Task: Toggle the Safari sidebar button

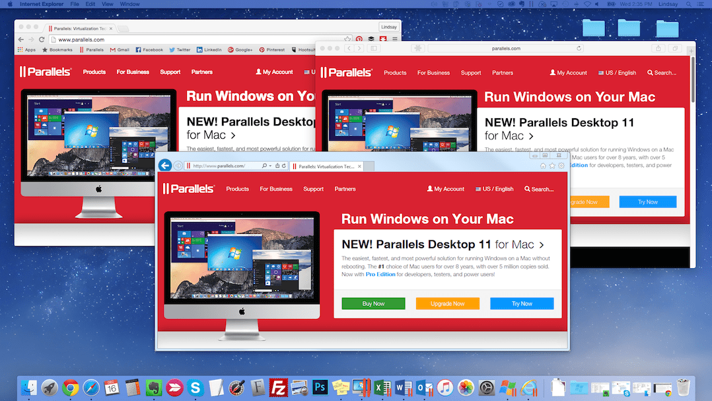Action: click(374, 48)
